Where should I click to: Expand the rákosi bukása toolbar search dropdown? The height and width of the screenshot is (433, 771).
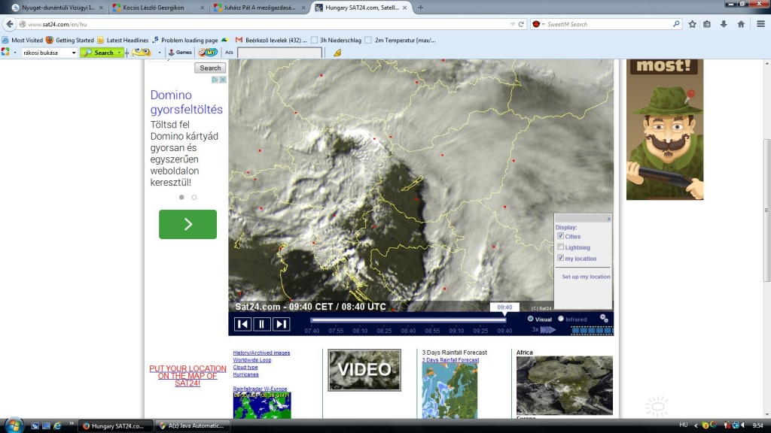pyautogui.click(x=74, y=53)
